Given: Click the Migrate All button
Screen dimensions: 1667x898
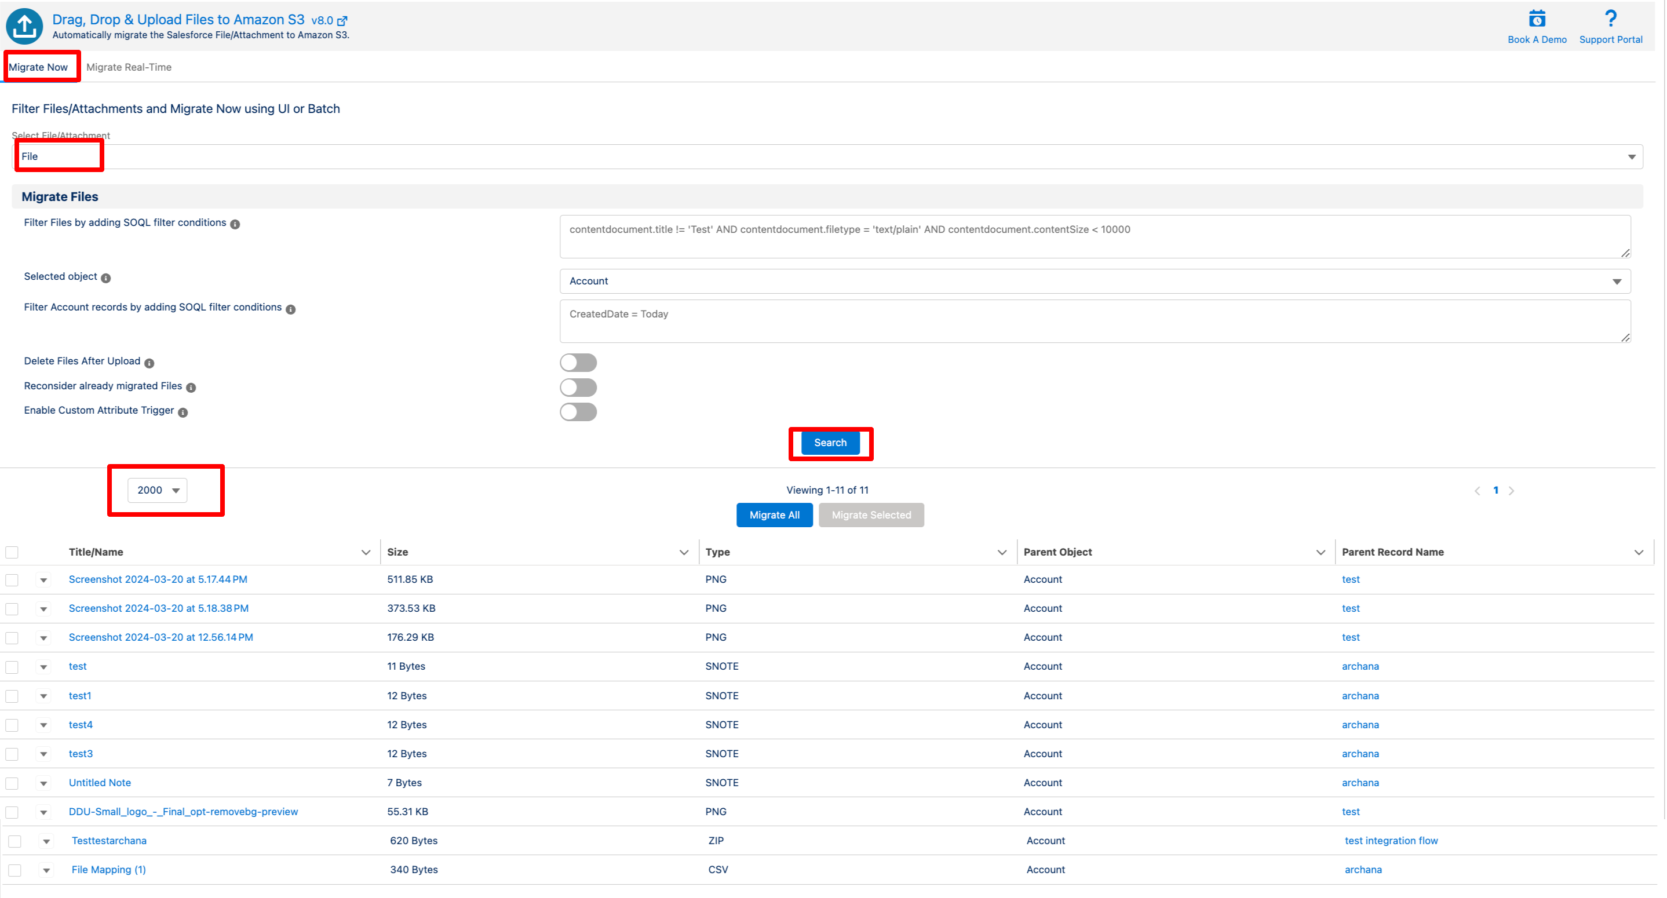Looking at the screenshot, I should [774, 515].
